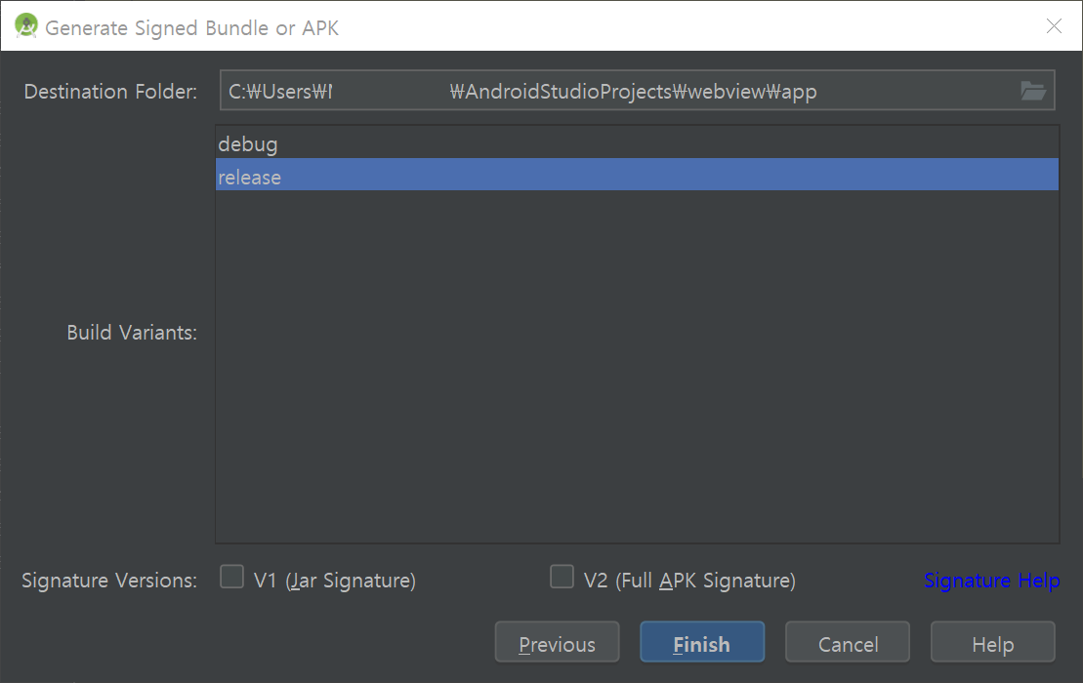Image resolution: width=1083 pixels, height=683 pixels.
Task: Open the Signature Help link
Action: (x=992, y=581)
